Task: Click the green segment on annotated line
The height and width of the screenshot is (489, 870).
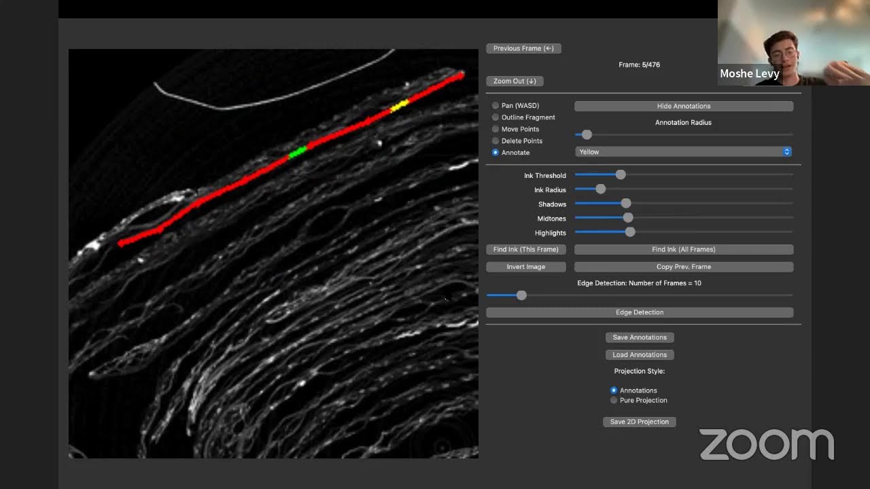Action: coord(298,153)
